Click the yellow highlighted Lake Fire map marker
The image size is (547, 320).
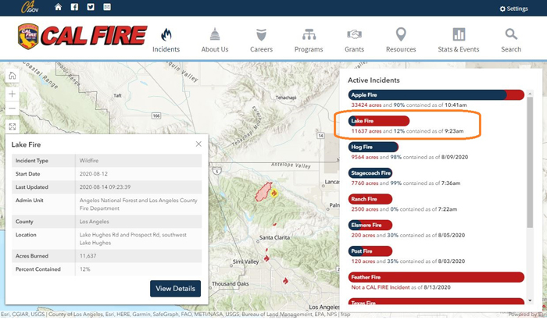coord(274,193)
